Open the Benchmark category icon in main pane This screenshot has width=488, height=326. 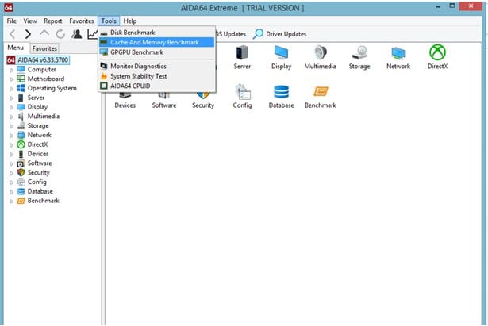(x=321, y=91)
